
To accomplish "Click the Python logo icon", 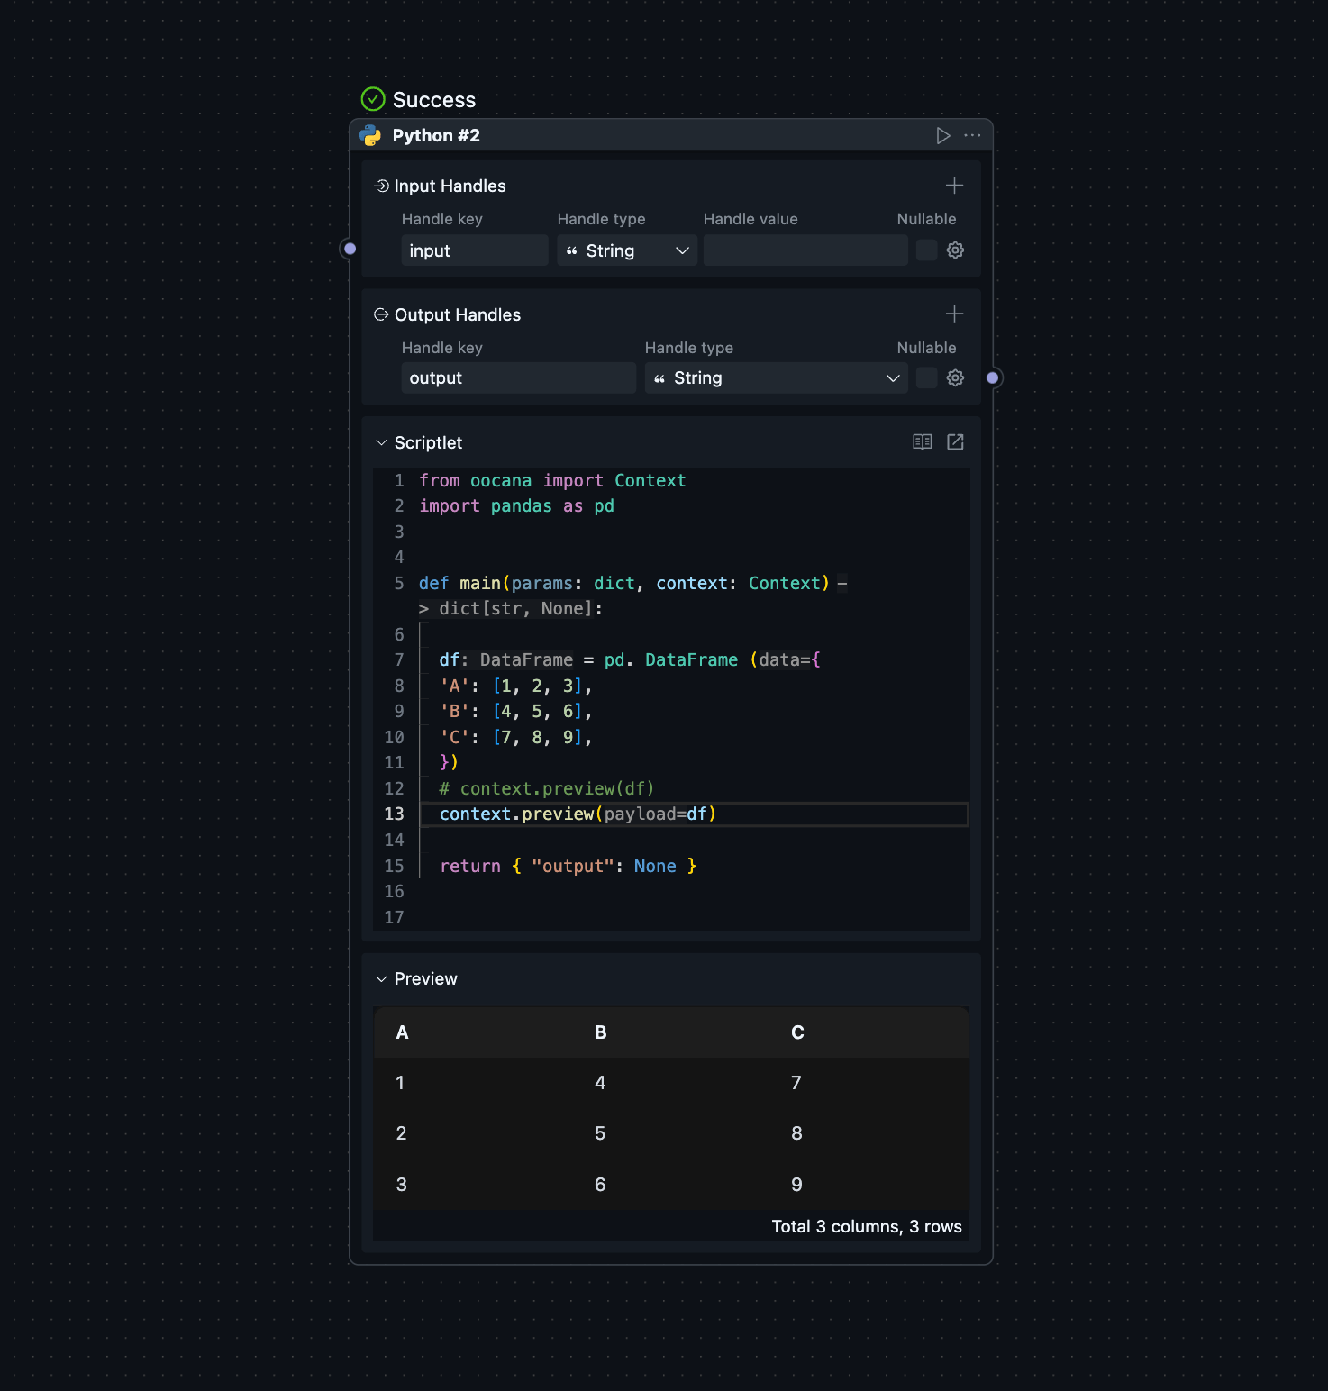I will (370, 136).
